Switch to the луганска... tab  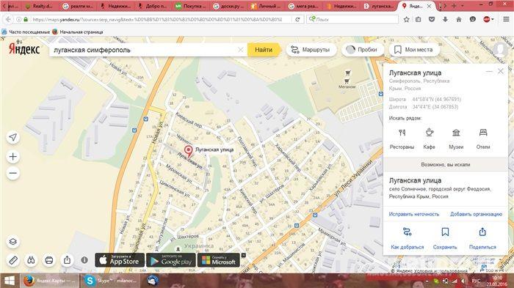click(379, 6)
